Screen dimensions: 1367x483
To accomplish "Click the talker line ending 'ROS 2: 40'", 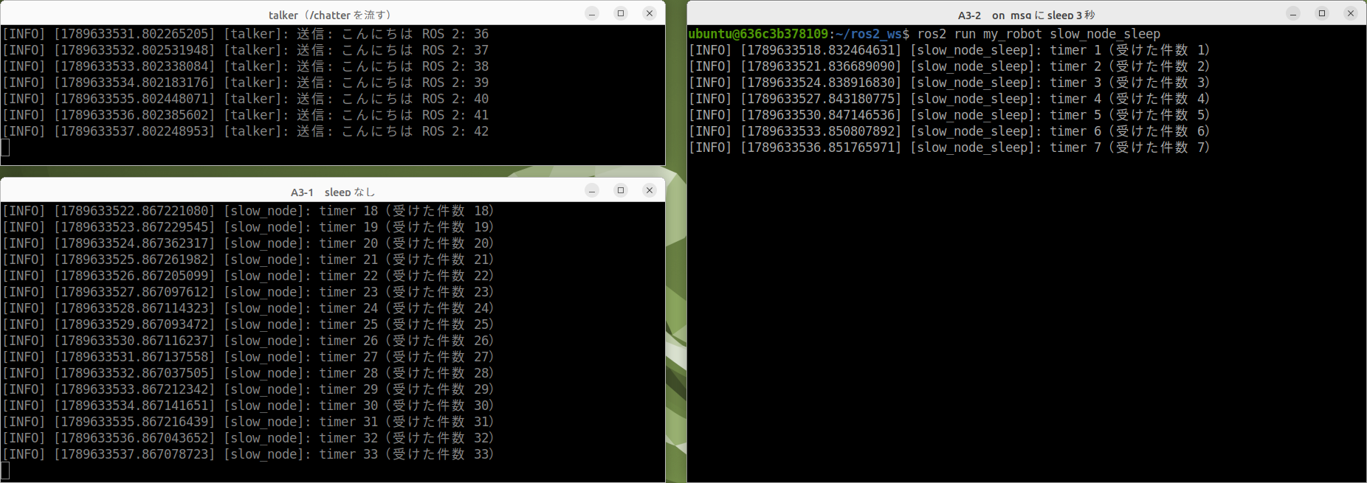I will (x=245, y=99).
